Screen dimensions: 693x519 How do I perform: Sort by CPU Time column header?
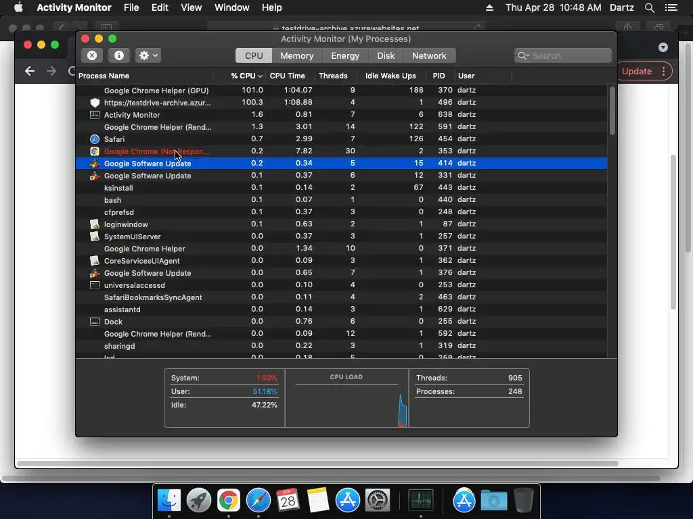pyautogui.click(x=287, y=76)
